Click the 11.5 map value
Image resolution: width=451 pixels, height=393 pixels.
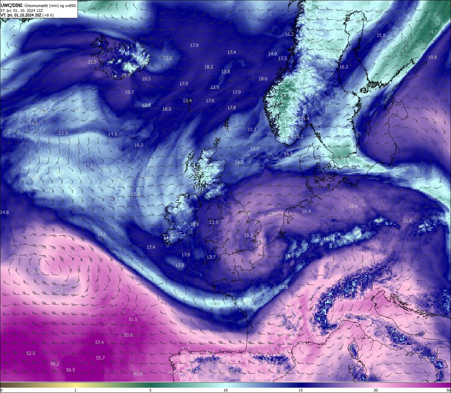coord(289,256)
